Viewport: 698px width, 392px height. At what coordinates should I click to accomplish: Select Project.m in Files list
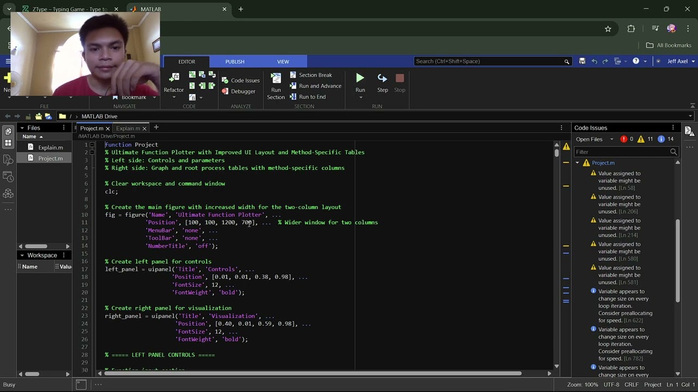[50, 158]
